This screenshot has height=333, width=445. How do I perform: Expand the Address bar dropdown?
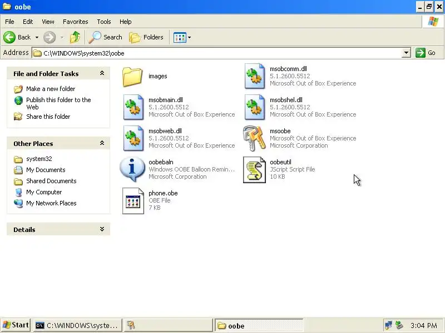click(x=406, y=53)
